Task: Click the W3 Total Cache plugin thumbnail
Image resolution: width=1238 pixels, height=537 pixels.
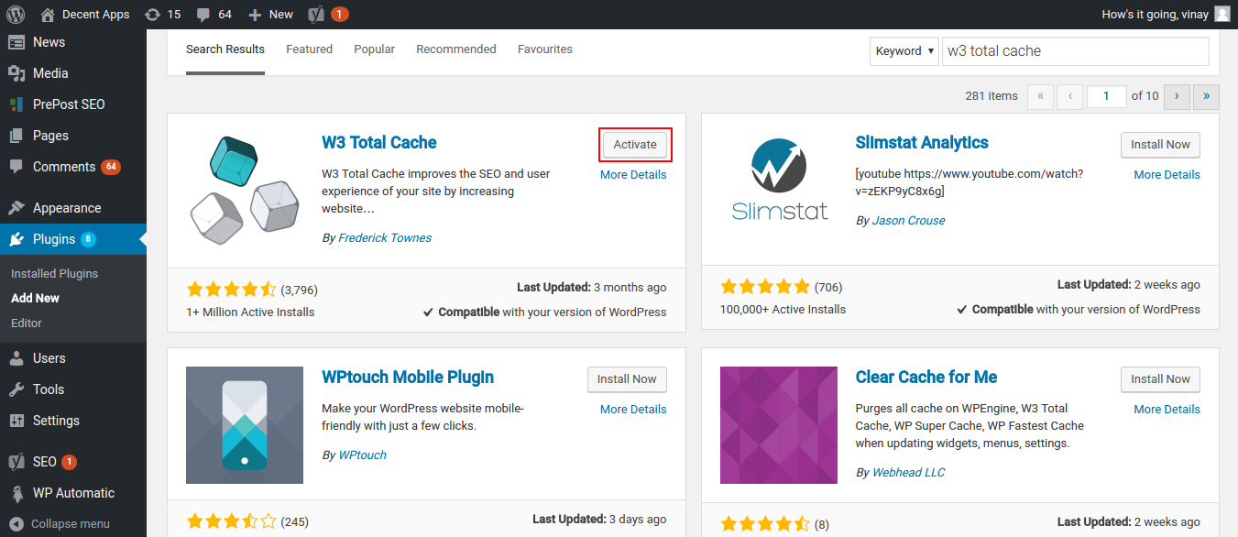Action: (x=245, y=192)
